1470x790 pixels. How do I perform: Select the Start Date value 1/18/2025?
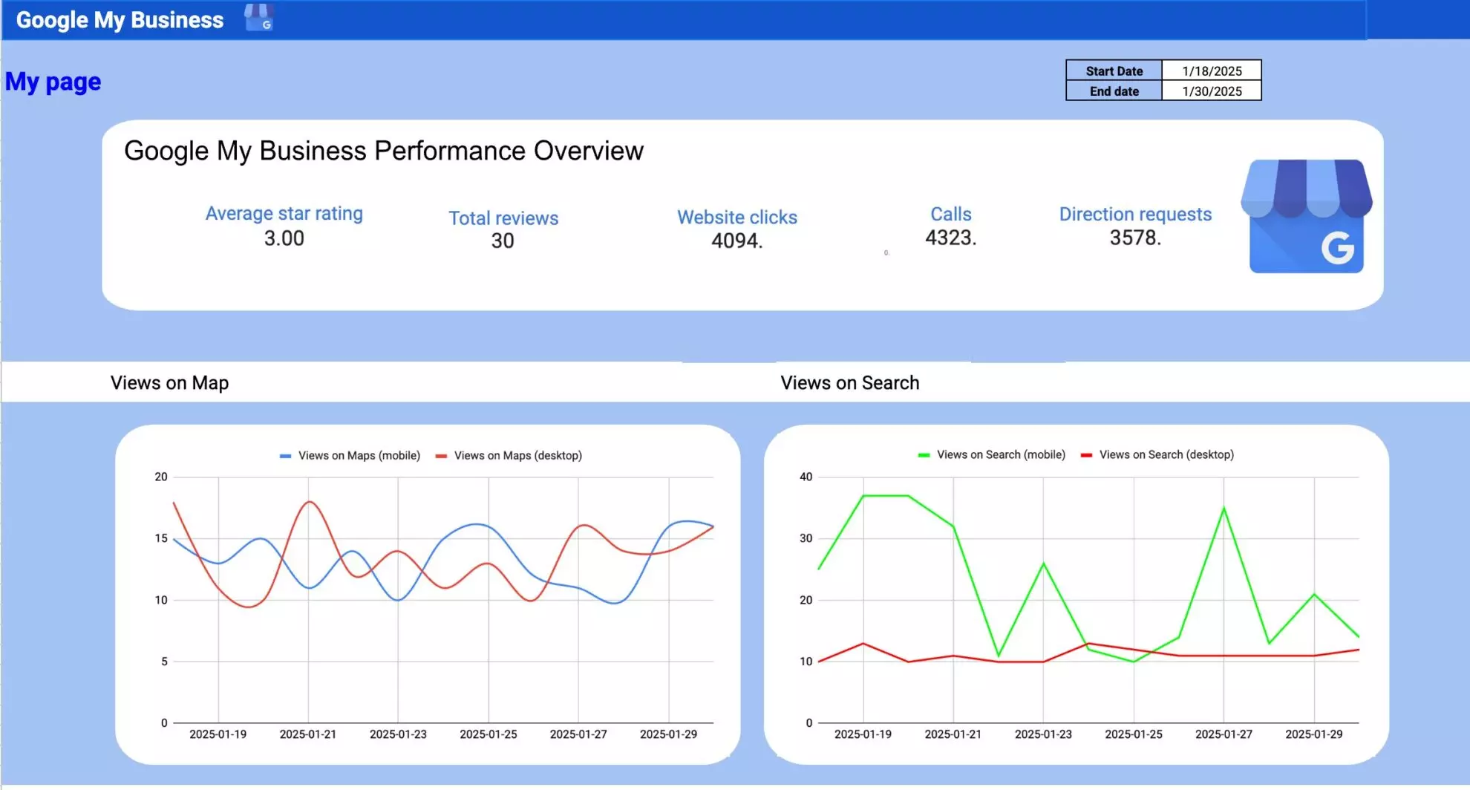[1212, 71]
